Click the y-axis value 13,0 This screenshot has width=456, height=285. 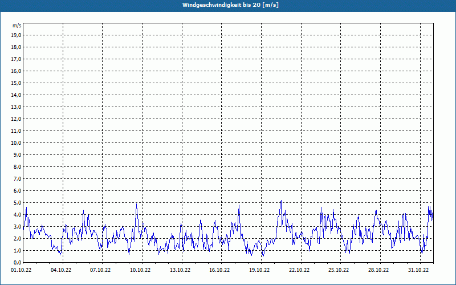click(16, 107)
